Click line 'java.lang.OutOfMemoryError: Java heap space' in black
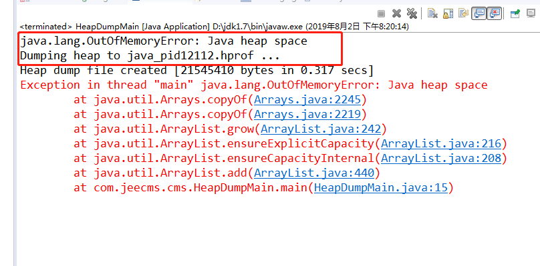 [x=164, y=41]
